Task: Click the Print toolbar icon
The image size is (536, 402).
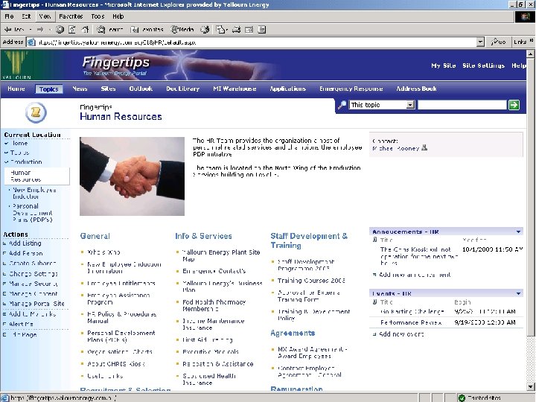Action: (x=236, y=30)
